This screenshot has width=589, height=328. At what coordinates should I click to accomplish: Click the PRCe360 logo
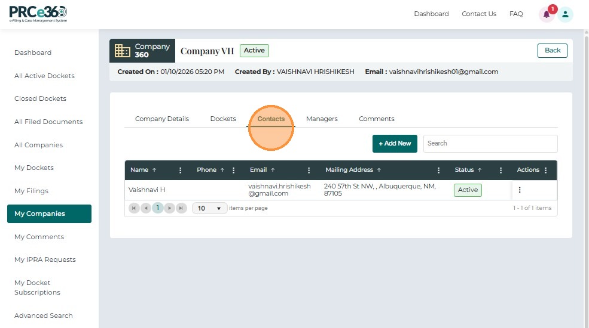tap(38, 14)
